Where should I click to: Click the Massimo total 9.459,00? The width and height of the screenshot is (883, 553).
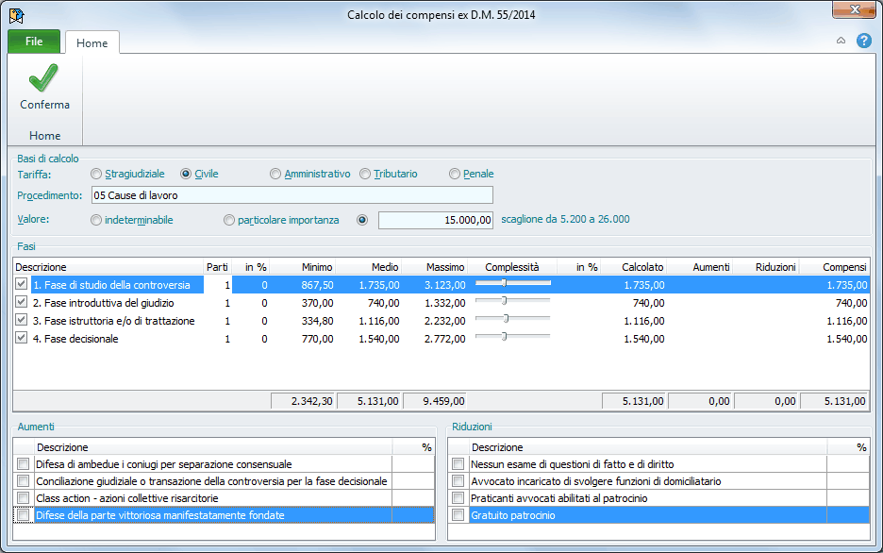point(435,401)
